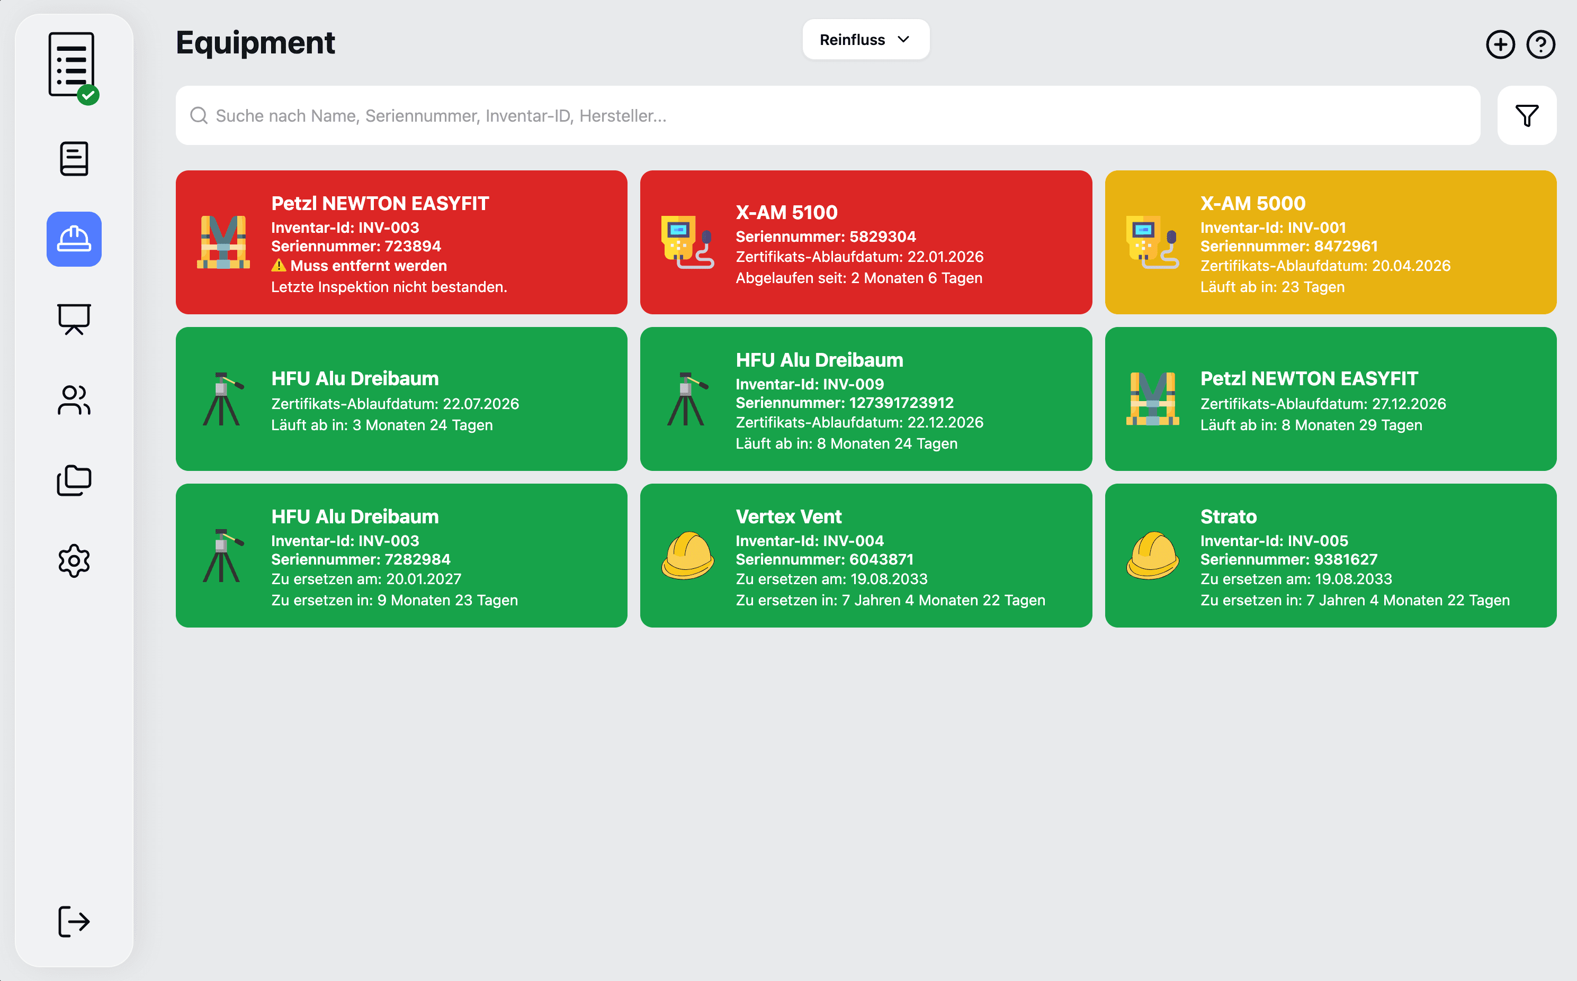1577x981 pixels.
Task: Click 'Zertifikats-Ablaufdatum: 22.07.2026' text
Action: coord(395,404)
